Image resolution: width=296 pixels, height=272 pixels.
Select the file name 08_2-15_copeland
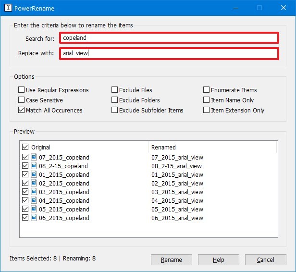pos(63,166)
